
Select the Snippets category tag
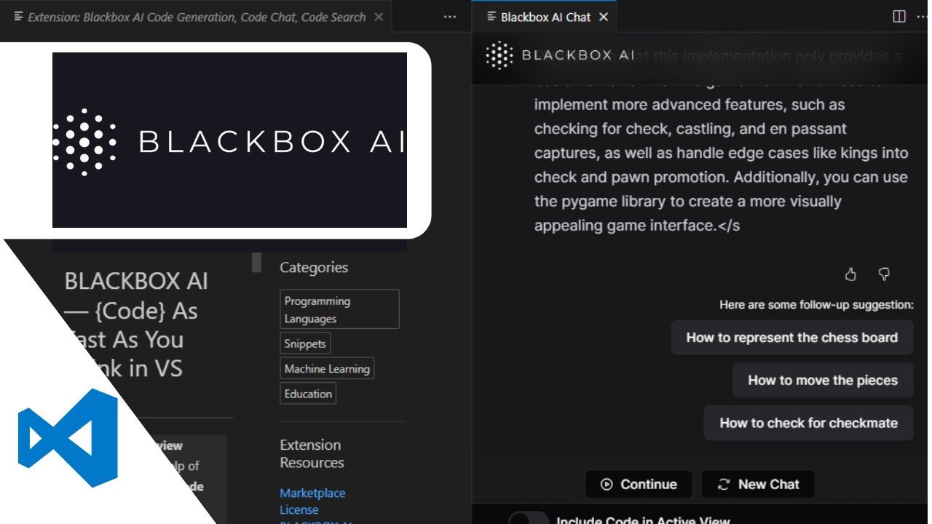[306, 344]
